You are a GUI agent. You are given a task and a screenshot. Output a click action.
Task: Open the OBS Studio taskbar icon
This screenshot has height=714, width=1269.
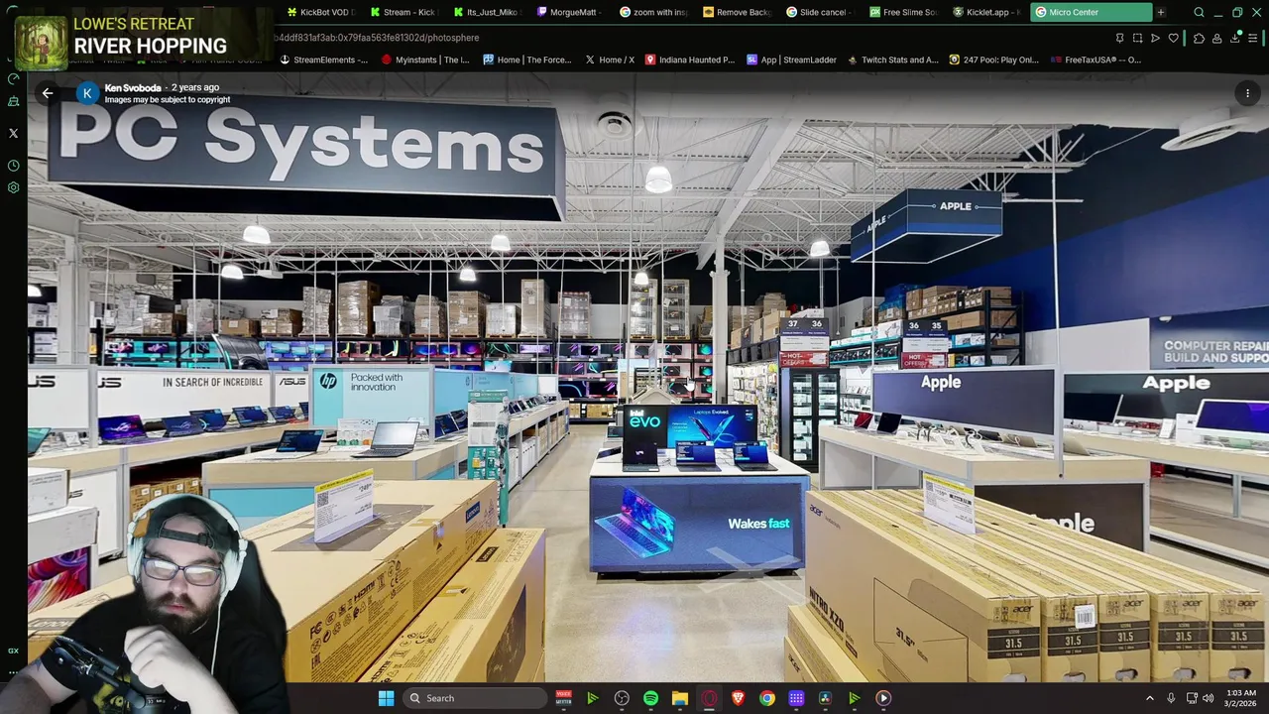tap(622, 698)
